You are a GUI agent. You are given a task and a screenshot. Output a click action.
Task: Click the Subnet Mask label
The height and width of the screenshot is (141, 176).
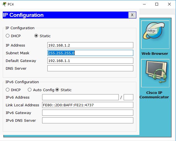click(18, 53)
